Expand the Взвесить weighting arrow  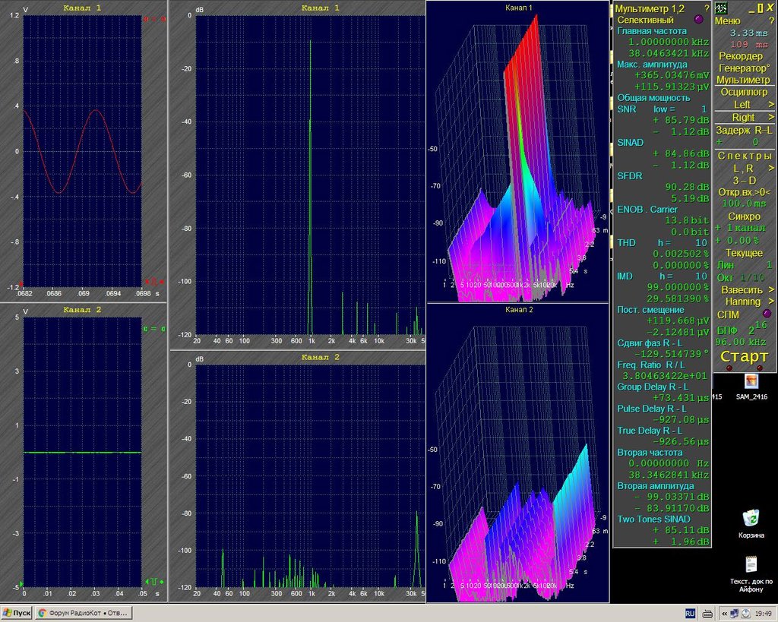771,289
